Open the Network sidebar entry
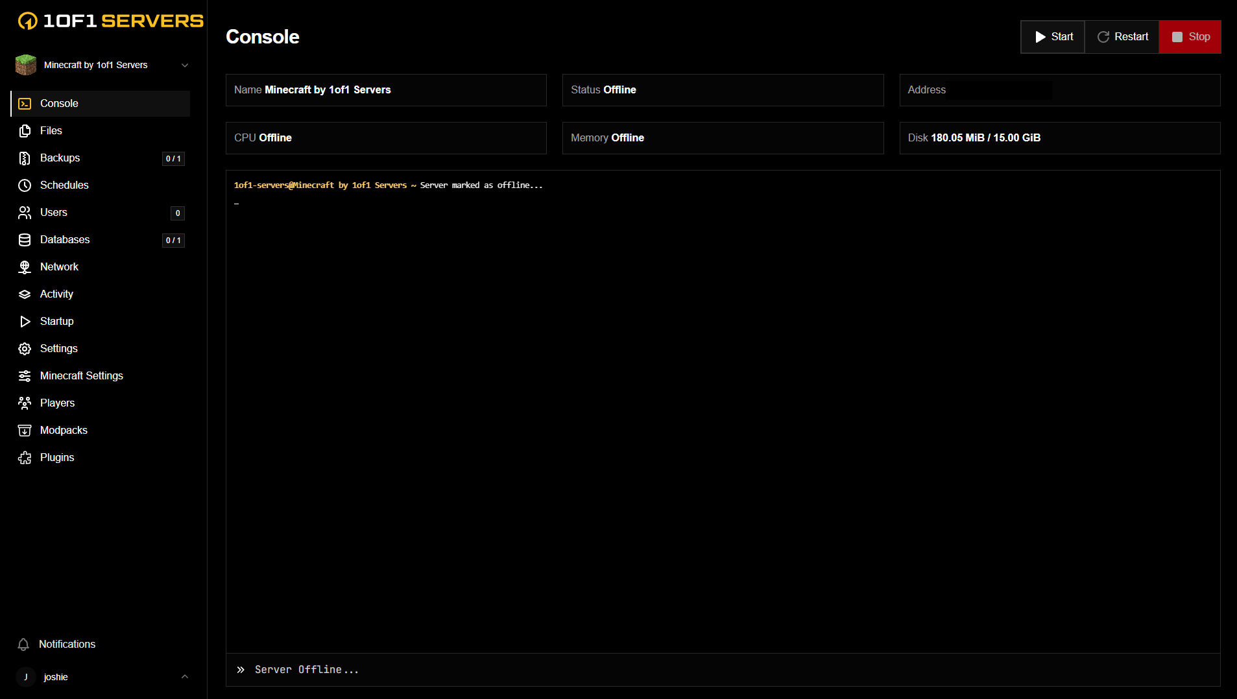This screenshot has height=699, width=1237. [101, 267]
